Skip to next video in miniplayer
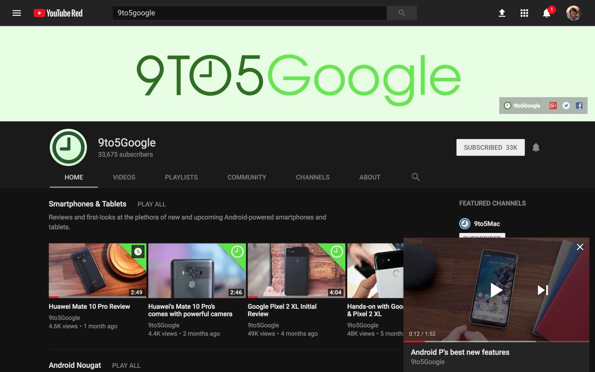Viewport: 595px width, 372px height. (543, 290)
